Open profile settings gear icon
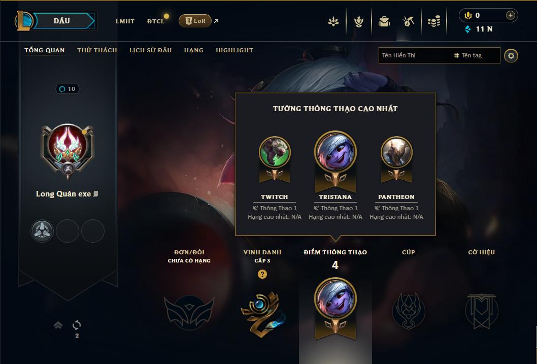This screenshot has height=364, width=537. 511,56
